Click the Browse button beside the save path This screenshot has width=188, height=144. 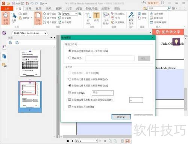pos(144,58)
